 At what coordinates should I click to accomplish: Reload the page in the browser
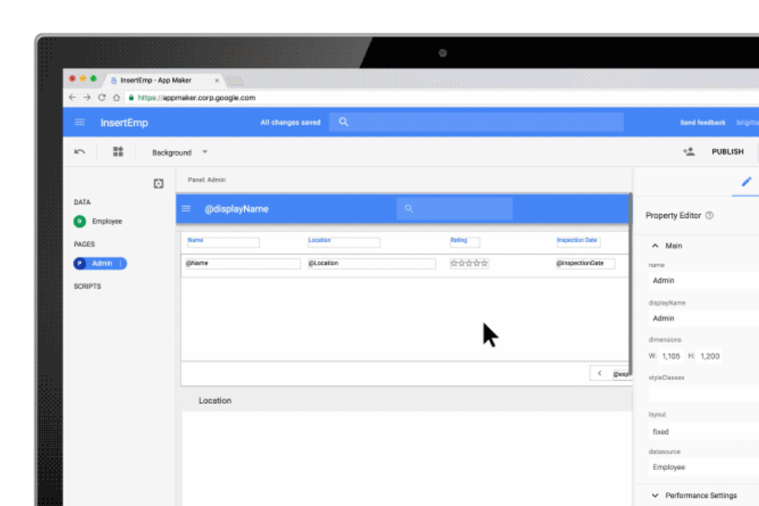[x=102, y=97]
